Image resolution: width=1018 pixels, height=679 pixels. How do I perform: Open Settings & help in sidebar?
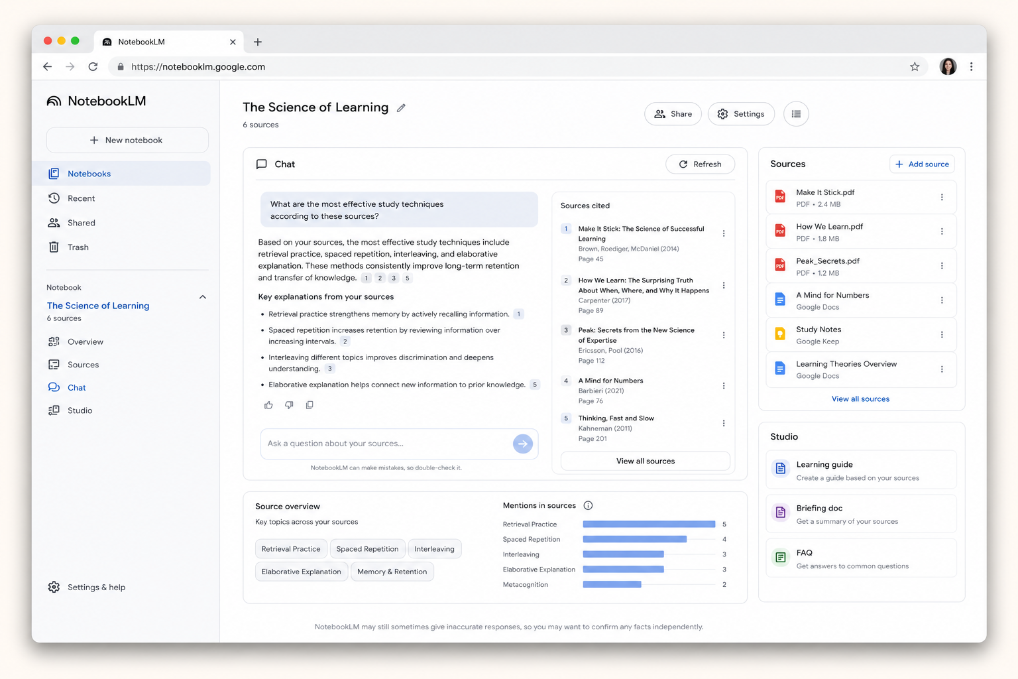coord(86,587)
